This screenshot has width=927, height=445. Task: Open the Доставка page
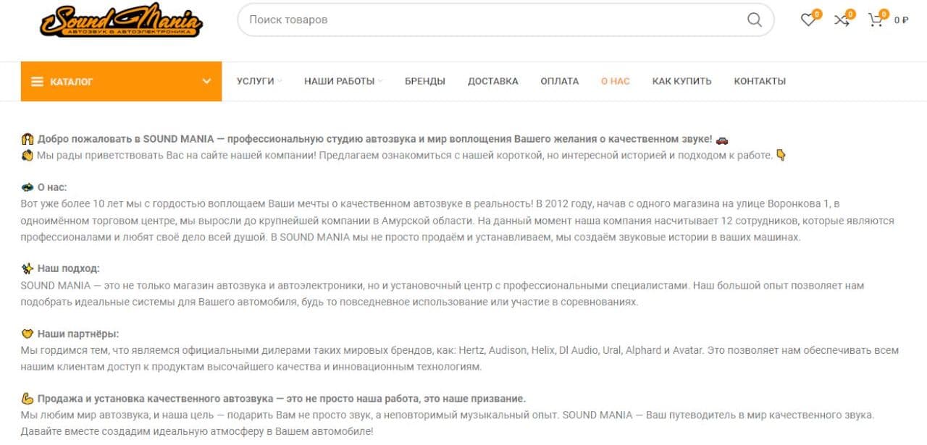pos(492,81)
